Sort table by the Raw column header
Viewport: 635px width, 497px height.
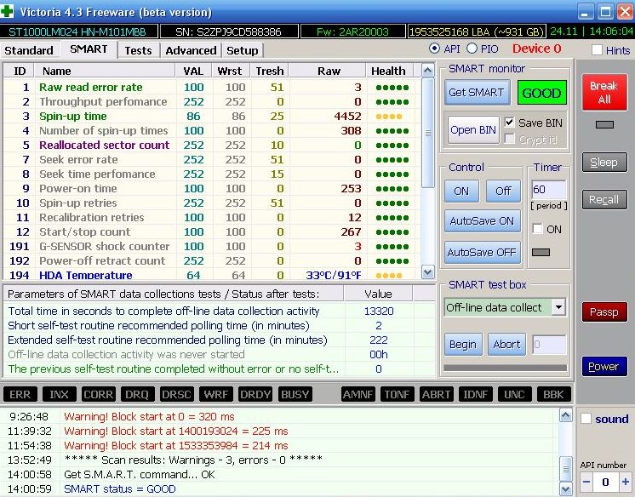(329, 71)
